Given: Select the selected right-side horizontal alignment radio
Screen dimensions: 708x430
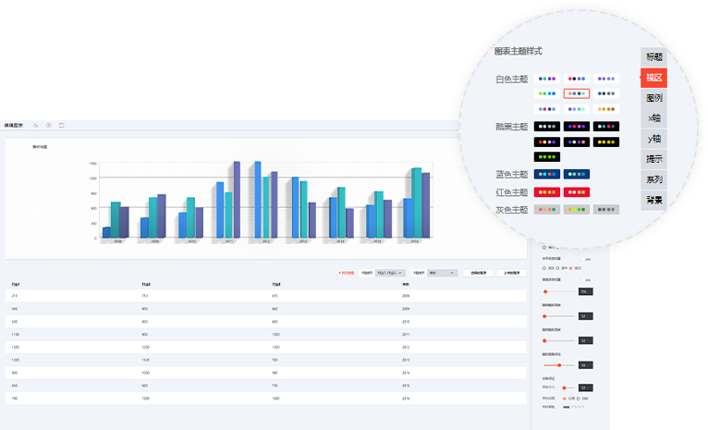Looking at the screenshot, I should [x=570, y=268].
